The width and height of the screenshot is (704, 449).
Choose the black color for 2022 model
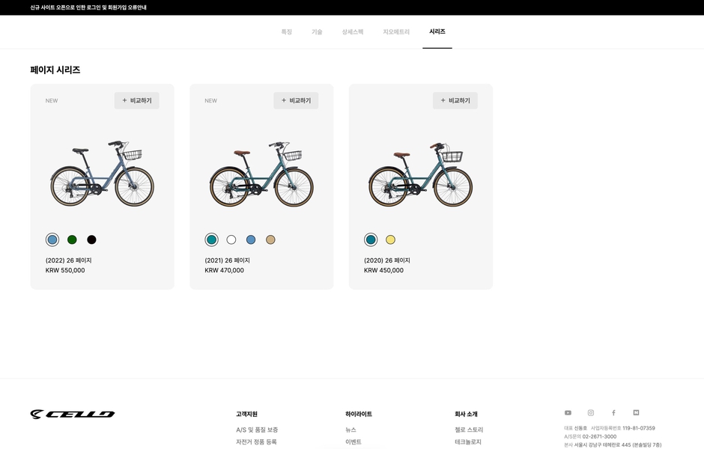point(91,239)
